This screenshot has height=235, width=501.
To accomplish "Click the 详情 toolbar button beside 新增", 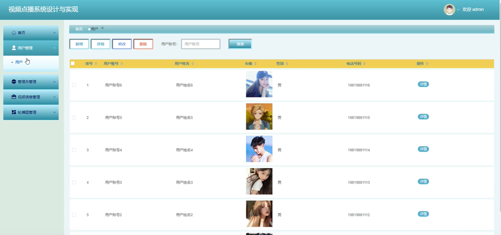I will click(101, 44).
